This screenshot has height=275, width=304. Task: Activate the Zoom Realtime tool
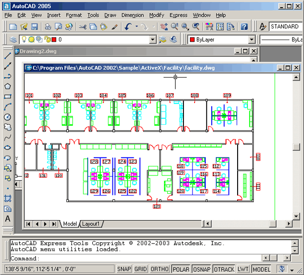174,26
